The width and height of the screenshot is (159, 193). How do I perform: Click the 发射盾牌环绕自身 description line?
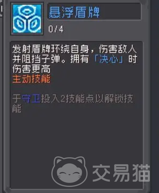tap(51, 49)
